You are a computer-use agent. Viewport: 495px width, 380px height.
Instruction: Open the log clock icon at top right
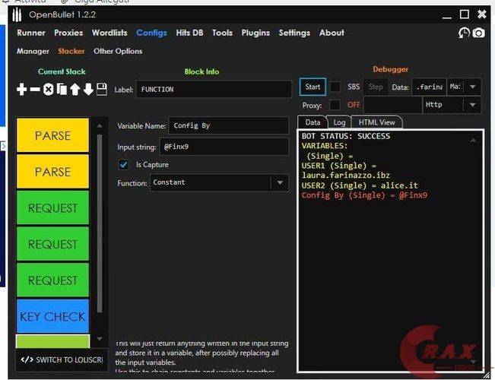(x=464, y=33)
